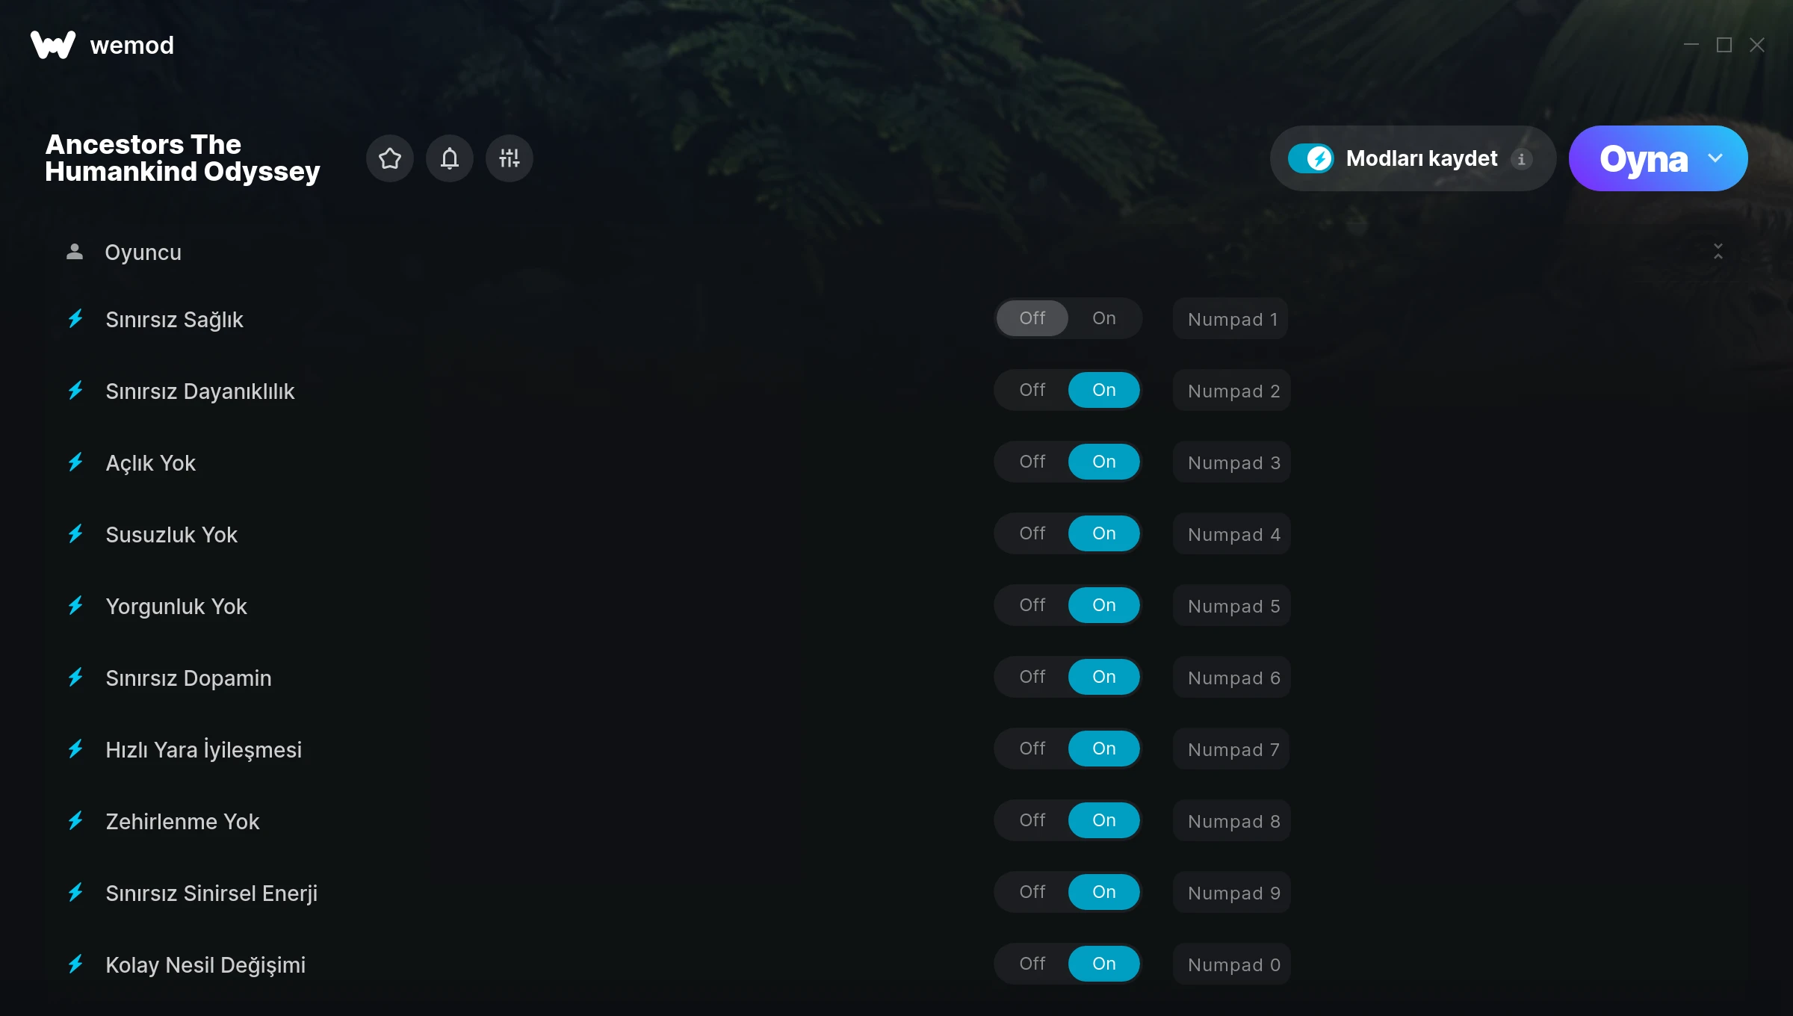Collapse the Oyuncu category section
Viewport: 1793px width, 1016px height.
pyautogui.click(x=1718, y=251)
